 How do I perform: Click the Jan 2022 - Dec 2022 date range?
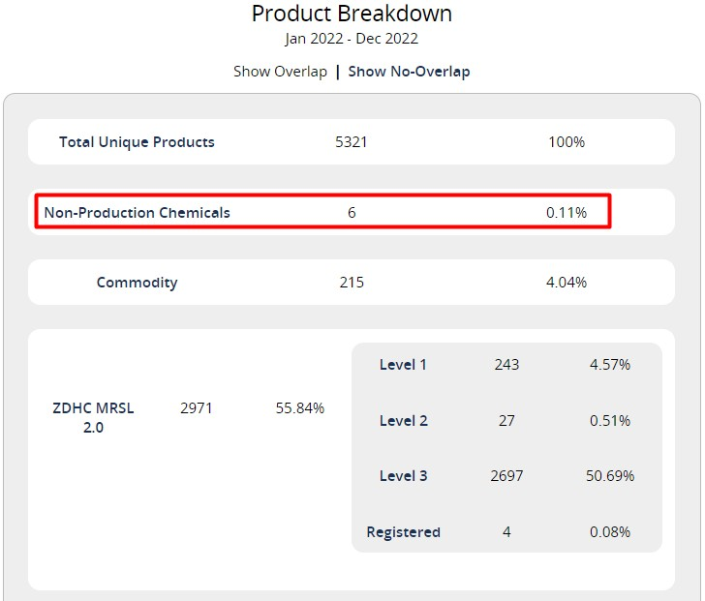coord(352,40)
